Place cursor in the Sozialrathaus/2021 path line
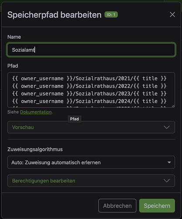This screenshot has height=219, width=182. pyautogui.click(x=89, y=78)
